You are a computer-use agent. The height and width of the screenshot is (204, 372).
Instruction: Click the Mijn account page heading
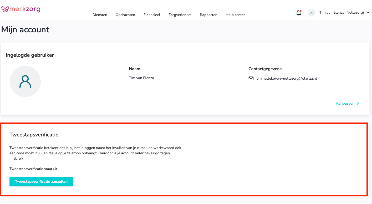(x=25, y=29)
